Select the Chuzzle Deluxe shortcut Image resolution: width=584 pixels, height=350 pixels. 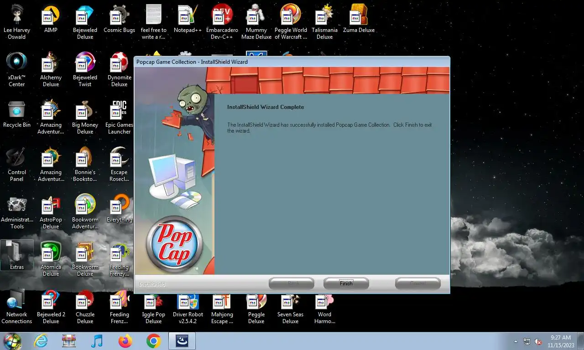(85, 306)
